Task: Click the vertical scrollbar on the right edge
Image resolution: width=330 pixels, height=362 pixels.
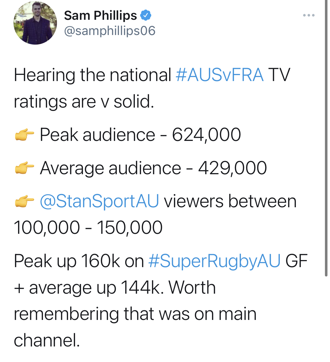Action: (326, 138)
